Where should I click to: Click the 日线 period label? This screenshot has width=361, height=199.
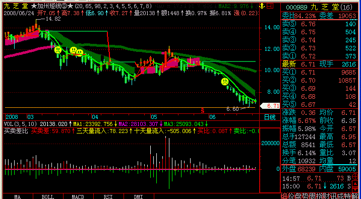(269, 117)
